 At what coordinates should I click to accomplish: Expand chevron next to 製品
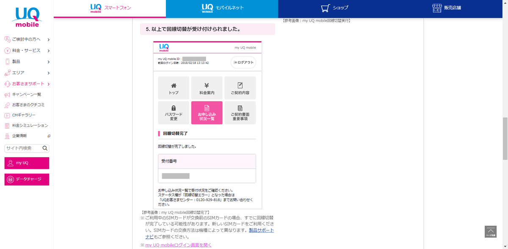tap(49, 62)
